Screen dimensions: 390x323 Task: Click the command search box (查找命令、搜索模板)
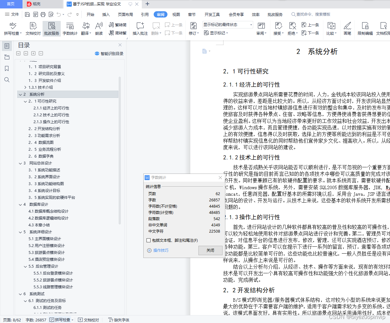(x=311, y=14)
